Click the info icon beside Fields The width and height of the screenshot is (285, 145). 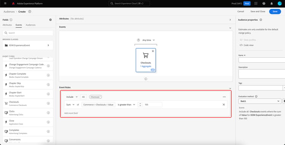tap(11, 20)
